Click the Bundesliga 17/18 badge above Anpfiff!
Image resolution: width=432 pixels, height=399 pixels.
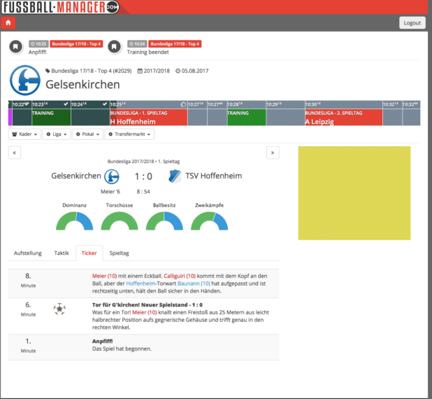coord(76,44)
